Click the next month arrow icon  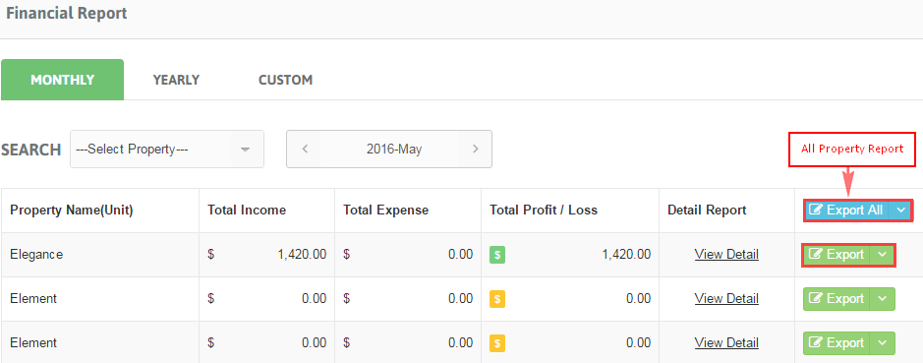(x=475, y=150)
